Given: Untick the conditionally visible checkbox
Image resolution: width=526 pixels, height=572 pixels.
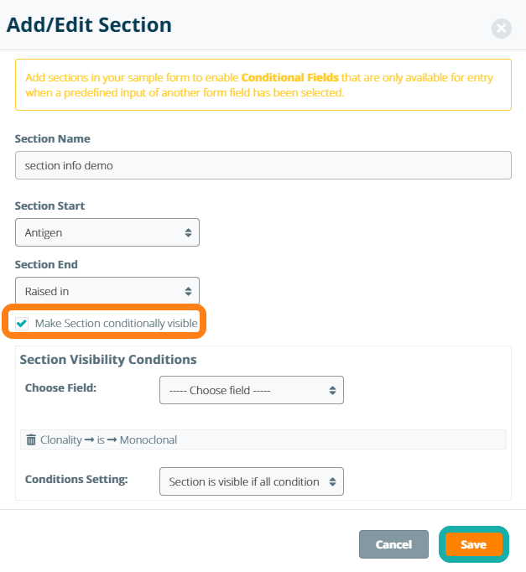Looking at the screenshot, I should tap(22, 324).
